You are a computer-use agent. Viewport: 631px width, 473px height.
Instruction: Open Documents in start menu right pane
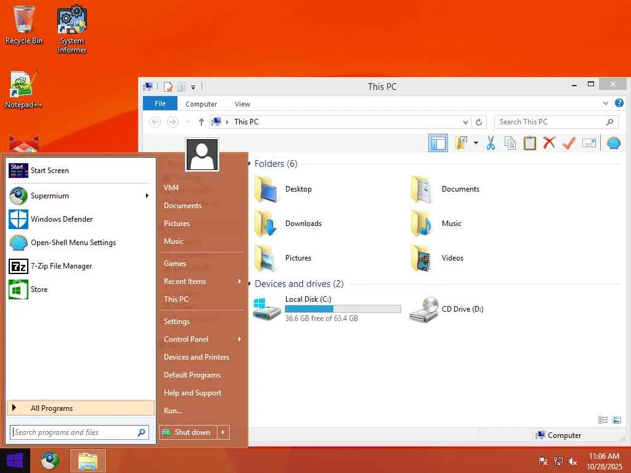tap(203, 206)
